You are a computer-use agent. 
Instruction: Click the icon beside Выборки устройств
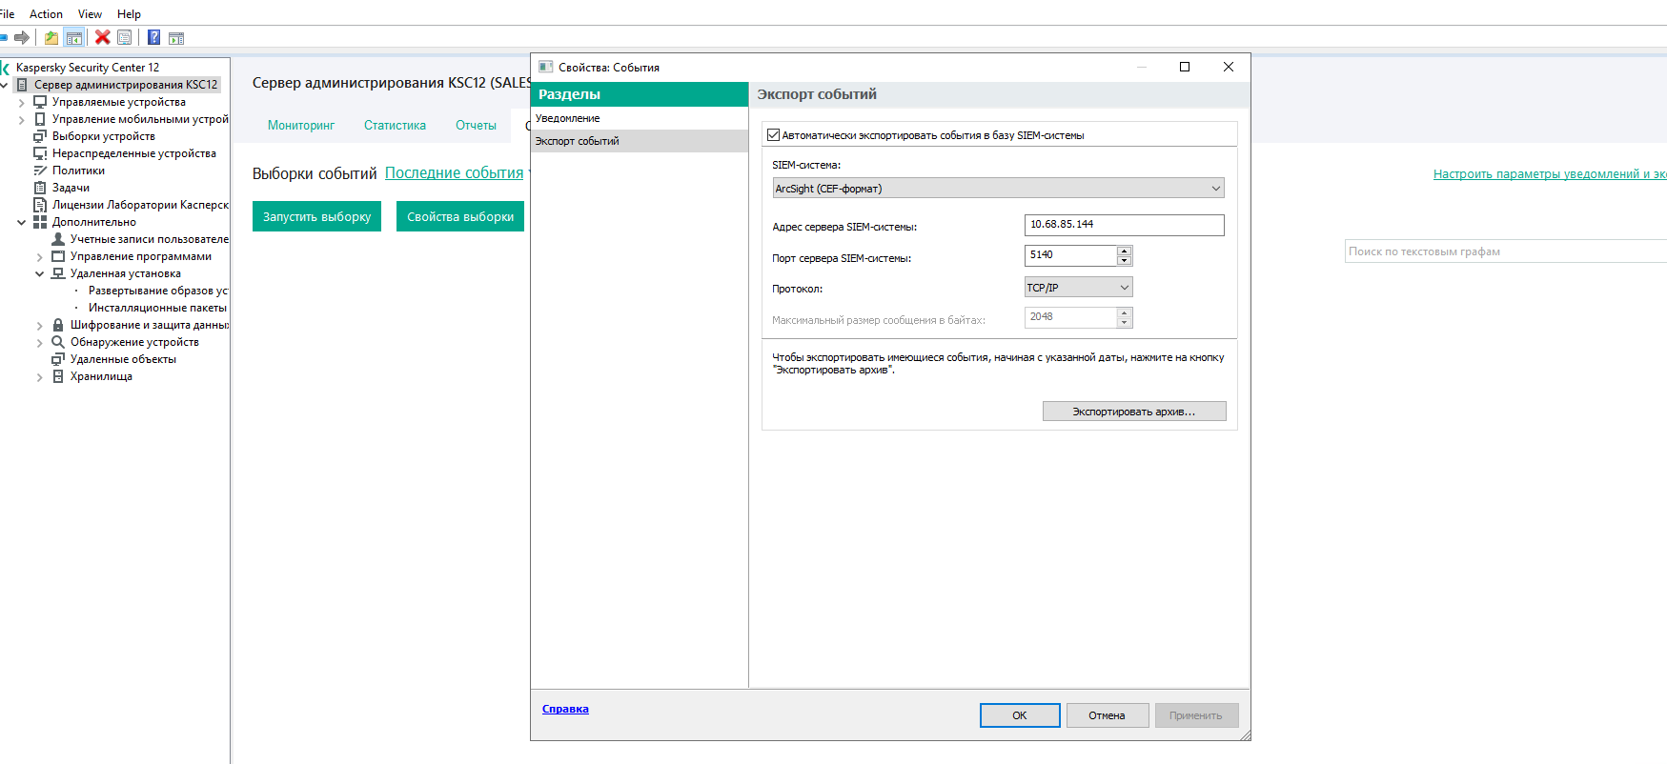click(40, 136)
